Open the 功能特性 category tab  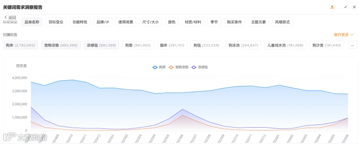click(80, 22)
